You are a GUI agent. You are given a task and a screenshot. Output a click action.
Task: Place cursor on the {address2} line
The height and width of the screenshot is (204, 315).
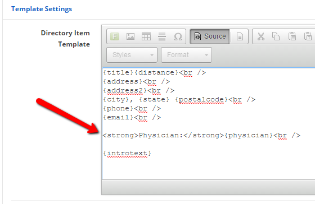[x=138, y=91]
